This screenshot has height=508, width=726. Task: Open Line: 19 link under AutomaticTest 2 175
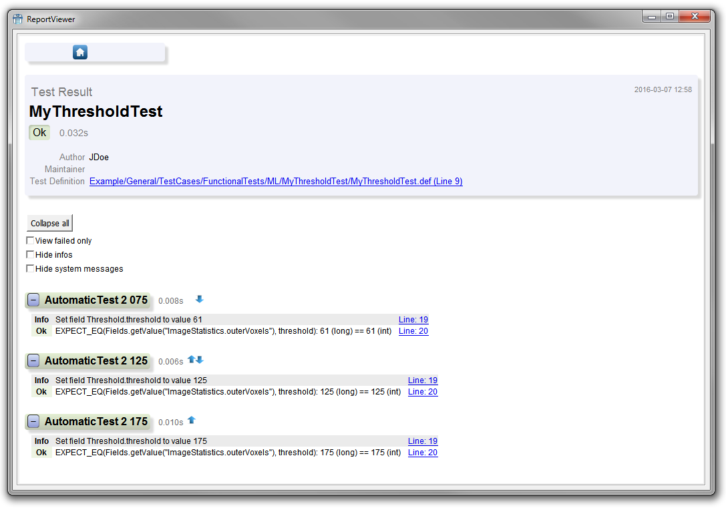pyautogui.click(x=423, y=441)
